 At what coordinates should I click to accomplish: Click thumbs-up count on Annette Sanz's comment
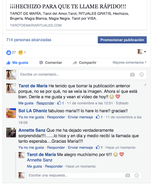tap(99, 147)
